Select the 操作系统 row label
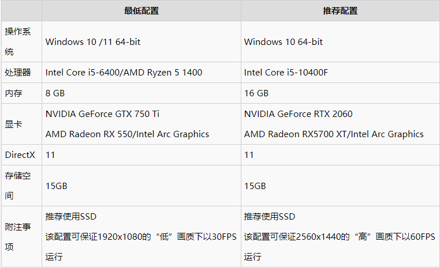Image resolution: width=440 pixels, height=268 pixels. point(18,41)
